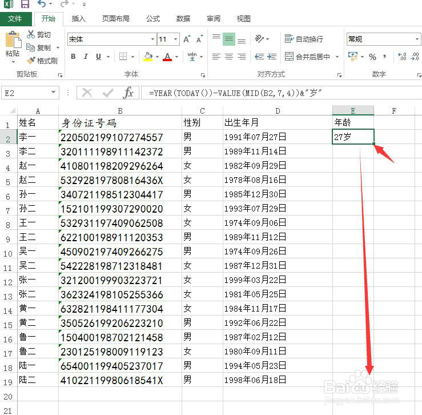Decrease indent icon
This screenshot has width=422, height=415.
tap(259, 57)
